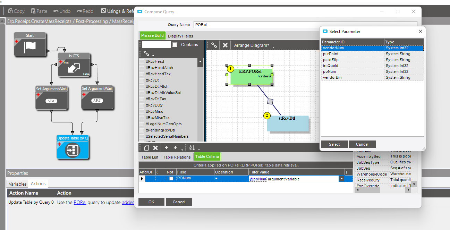Click the ttRcvHead table icon in the list
450x230 pixels.
(x=142, y=61)
